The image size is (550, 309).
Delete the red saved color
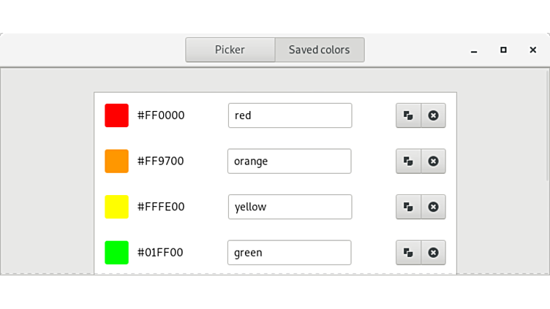click(433, 115)
